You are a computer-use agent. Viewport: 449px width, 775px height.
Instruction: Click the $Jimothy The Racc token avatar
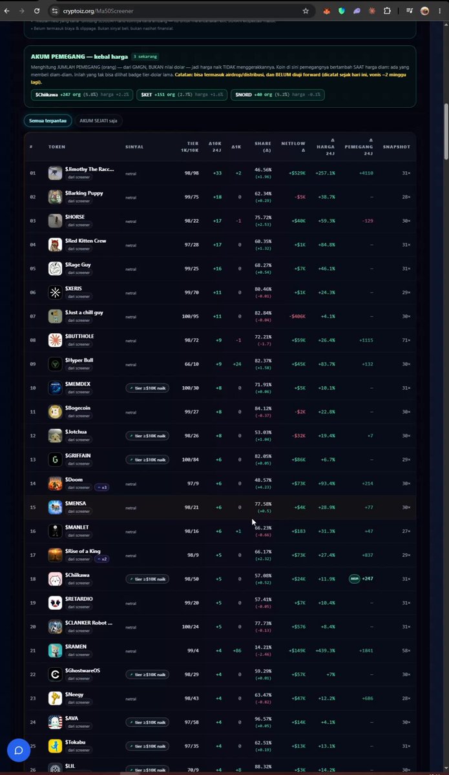tap(55, 173)
